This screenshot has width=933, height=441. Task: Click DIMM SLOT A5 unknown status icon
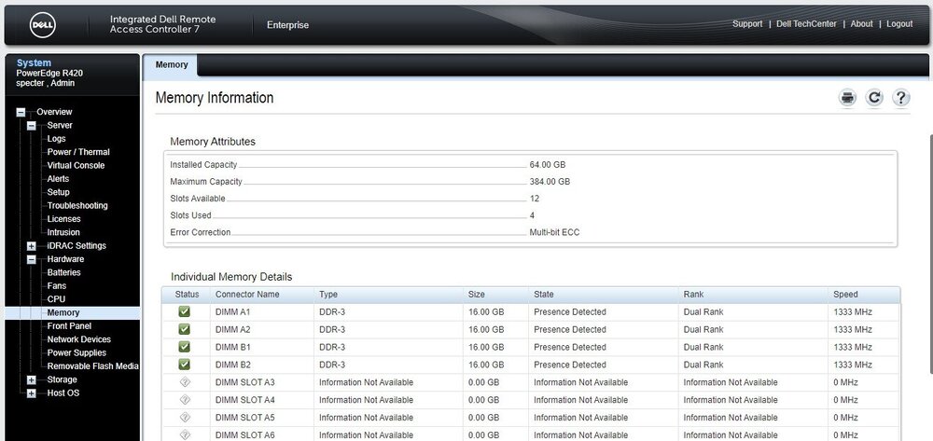tap(184, 418)
